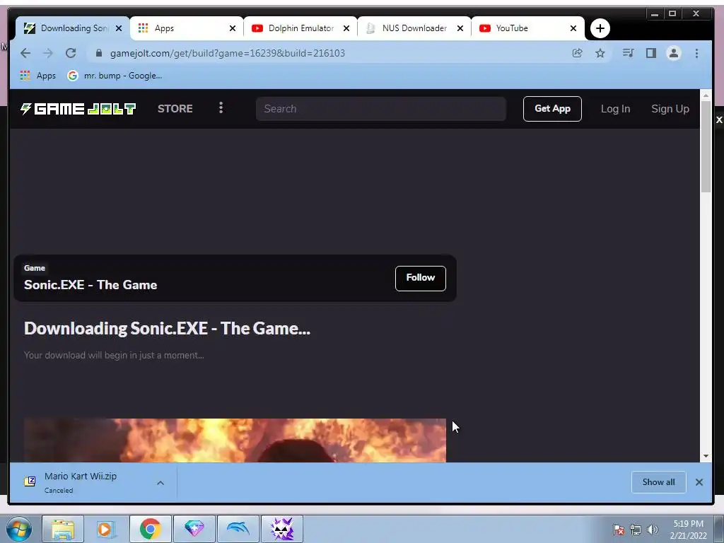Screen dimensions: 724x543
Task: Focus the Game Jolt Search field
Action: pyautogui.click(x=381, y=109)
